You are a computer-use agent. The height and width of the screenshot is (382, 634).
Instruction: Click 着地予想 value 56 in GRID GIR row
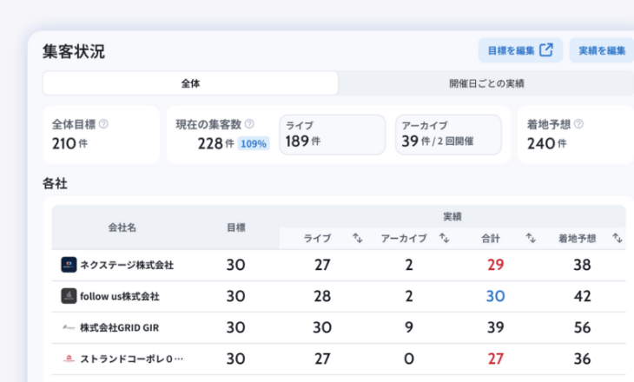(582, 327)
